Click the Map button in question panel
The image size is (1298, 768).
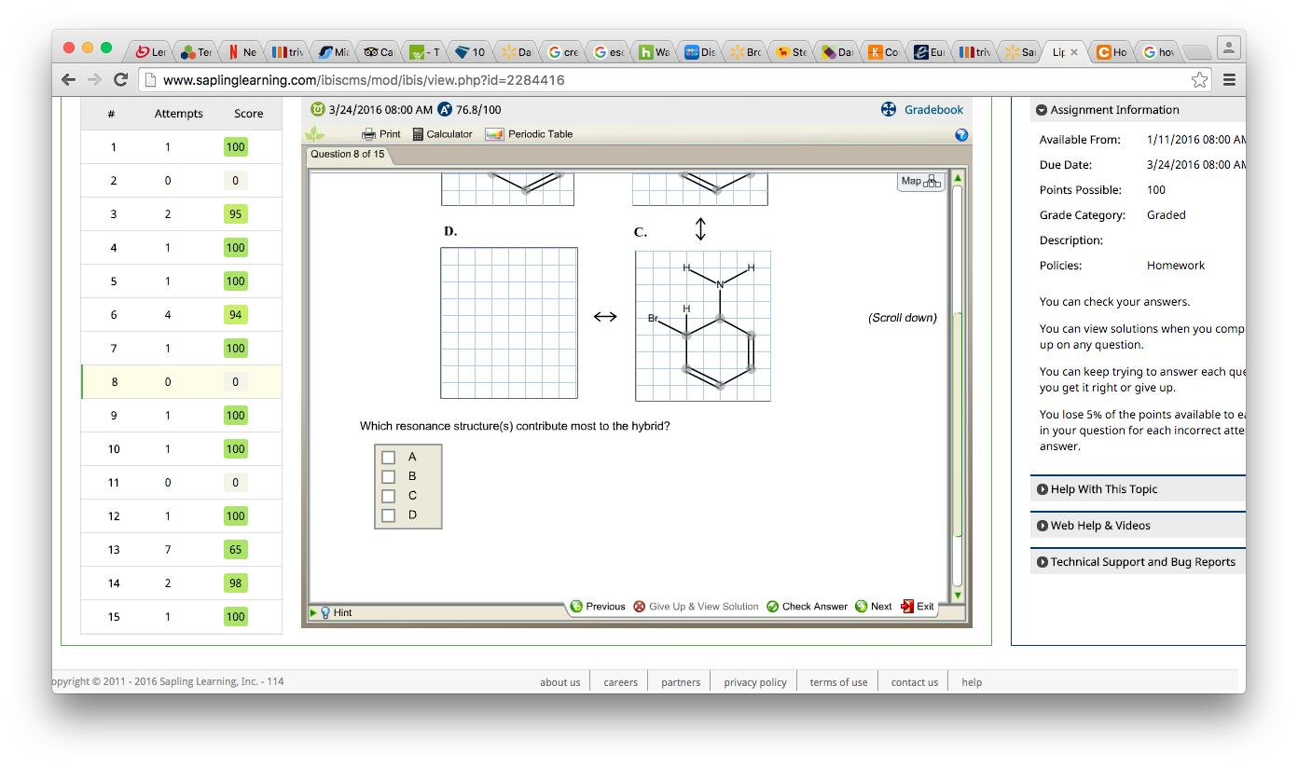920,182
